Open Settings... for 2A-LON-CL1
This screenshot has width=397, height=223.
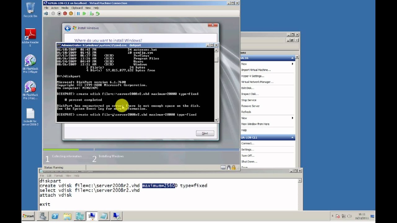click(248, 149)
